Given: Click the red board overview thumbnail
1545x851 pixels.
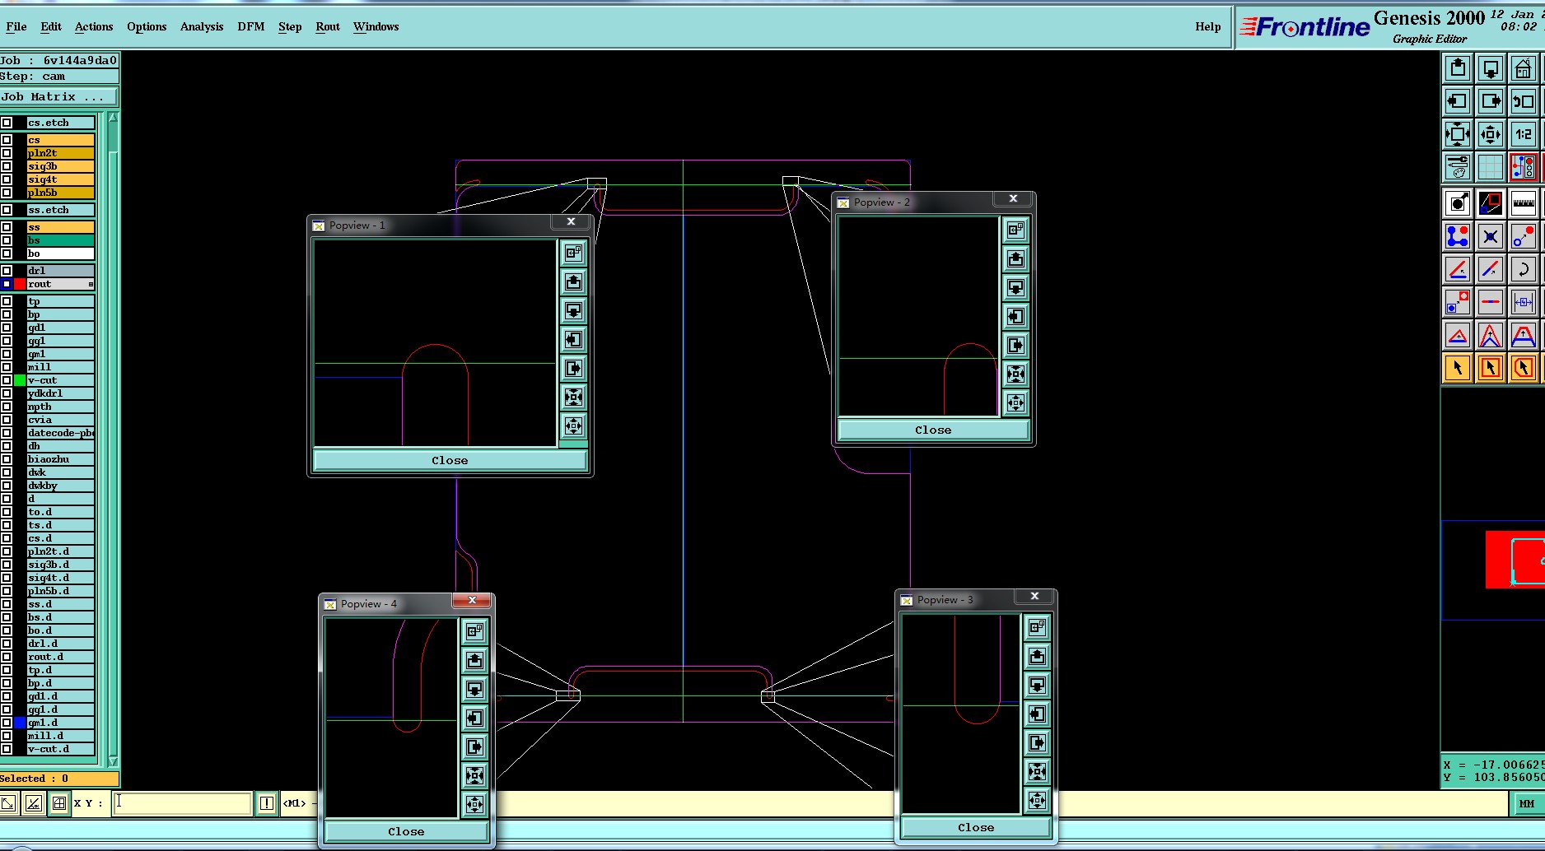Looking at the screenshot, I should [1515, 560].
